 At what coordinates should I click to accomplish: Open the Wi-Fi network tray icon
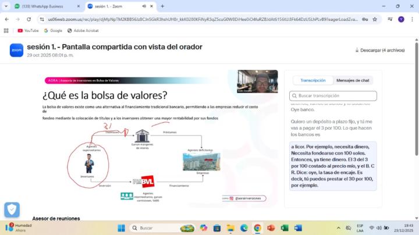pos(371,228)
